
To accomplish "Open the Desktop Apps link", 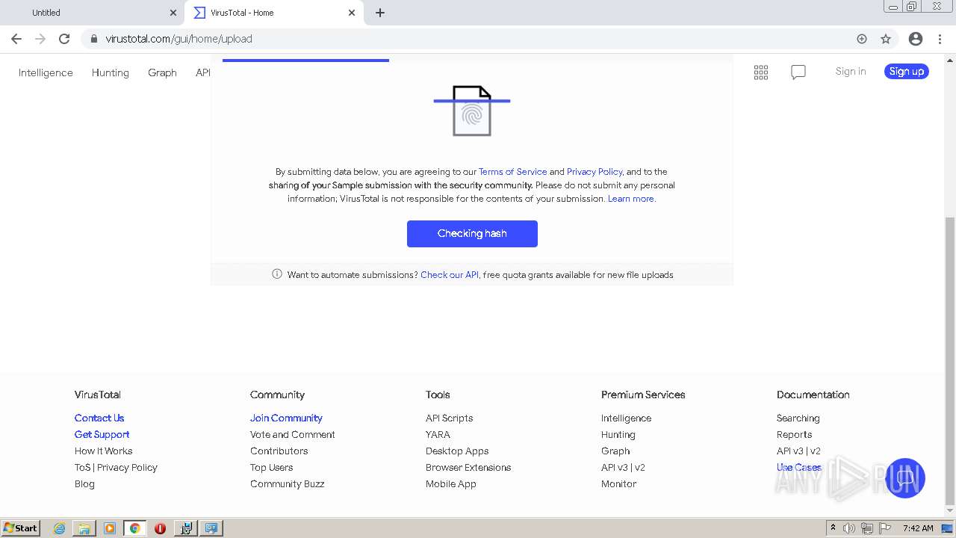I will click(x=457, y=451).
